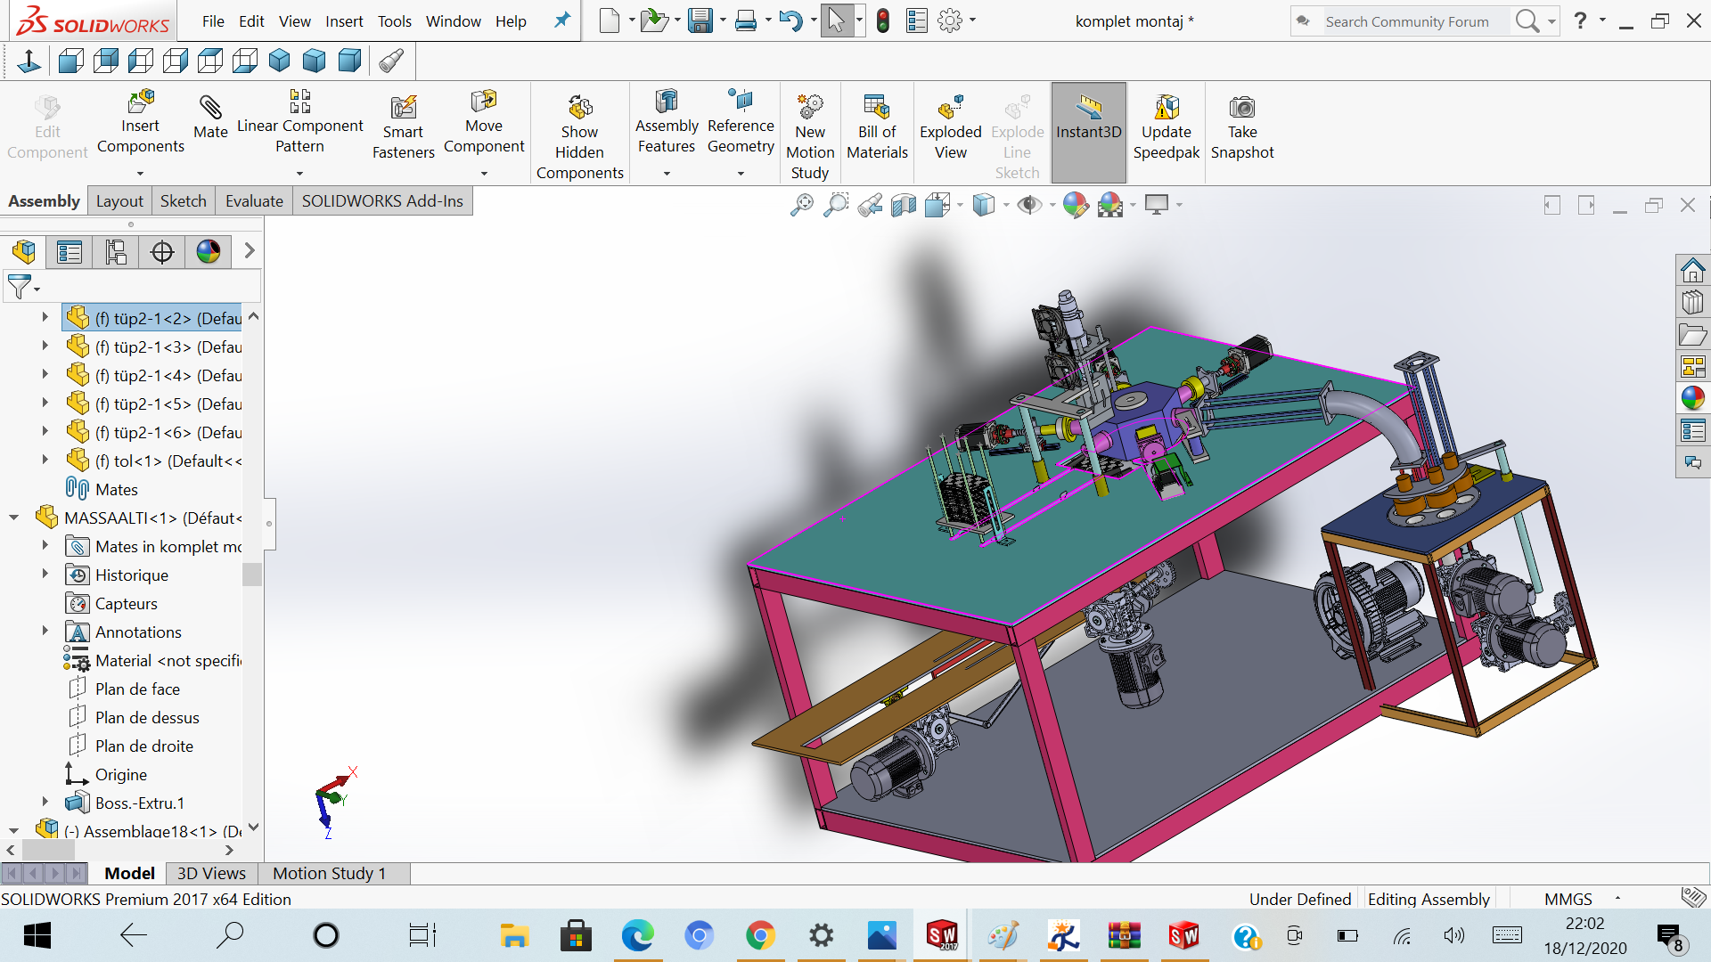Open Reference Geometry tool

pos(741,123)
